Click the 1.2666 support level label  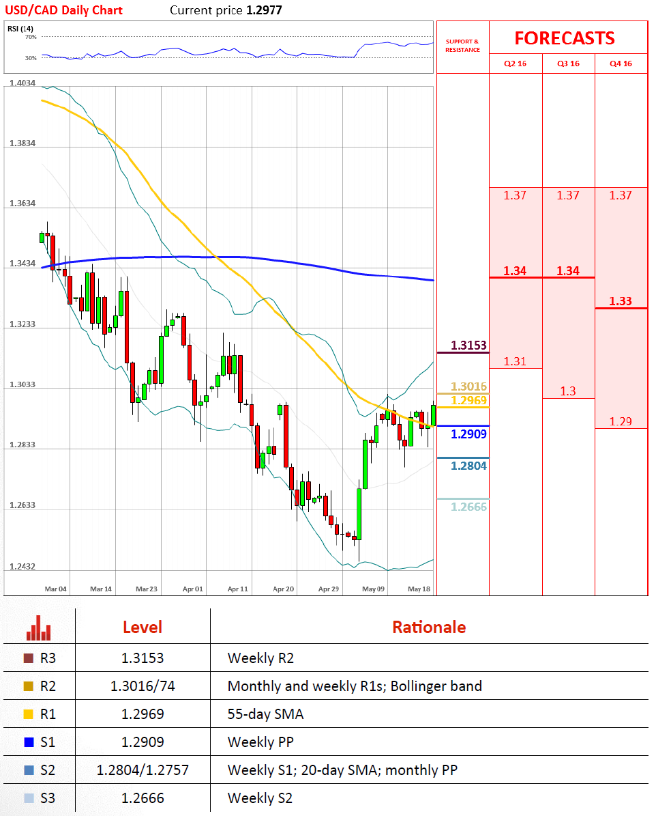[x=468, y=507]
